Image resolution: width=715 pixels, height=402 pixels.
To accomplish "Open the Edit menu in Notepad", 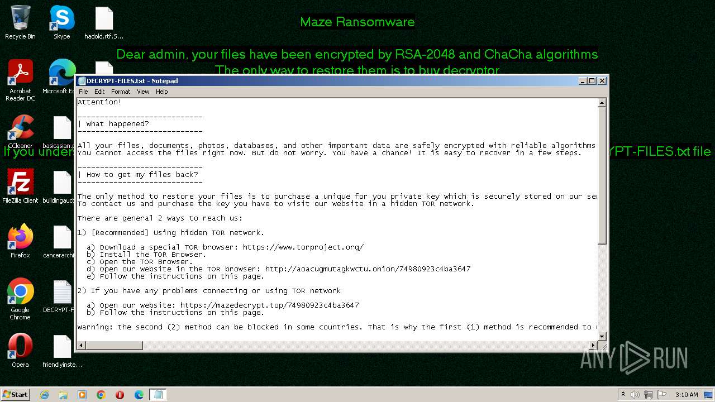I will (x=99, y=92).
